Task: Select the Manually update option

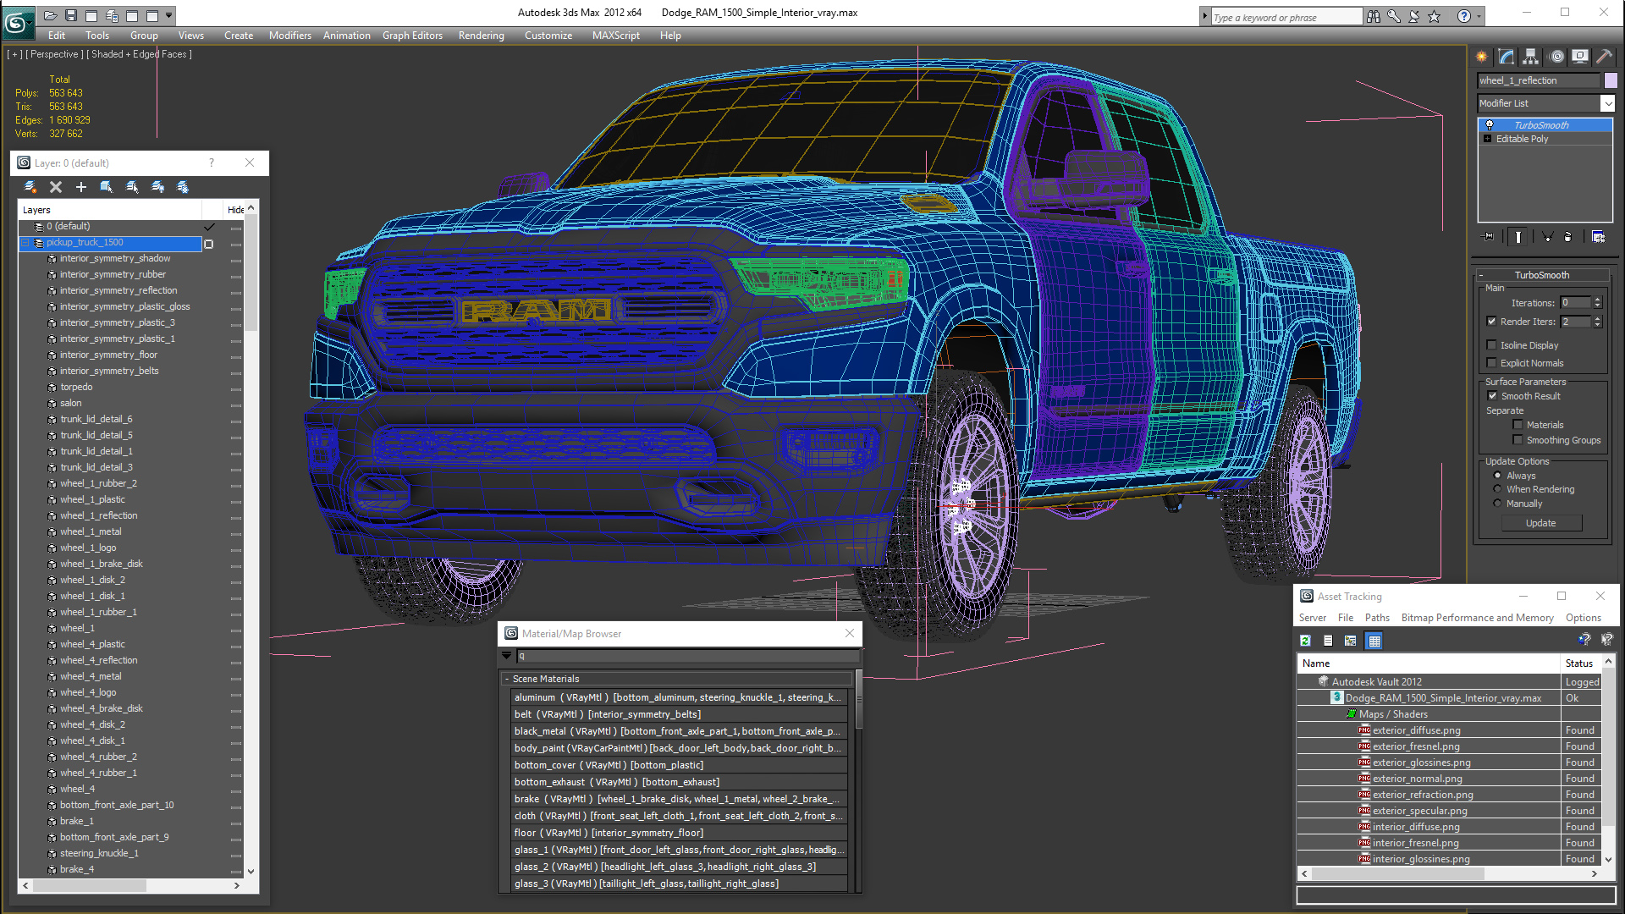Action: pyautogui.click(x=1498, y=504)
